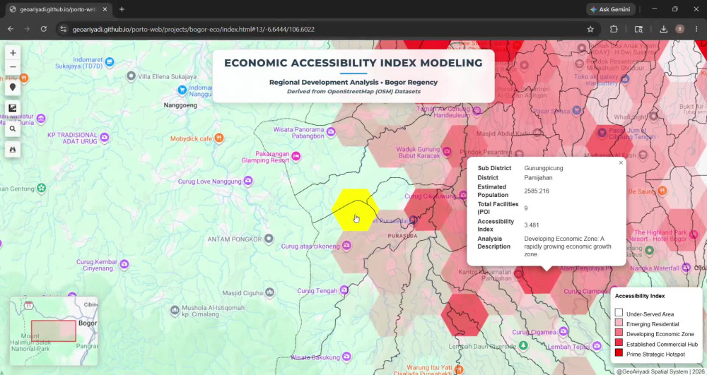The image size is (707, 375).
Task: Bookmark this page with the star
Action: point(590,29)
